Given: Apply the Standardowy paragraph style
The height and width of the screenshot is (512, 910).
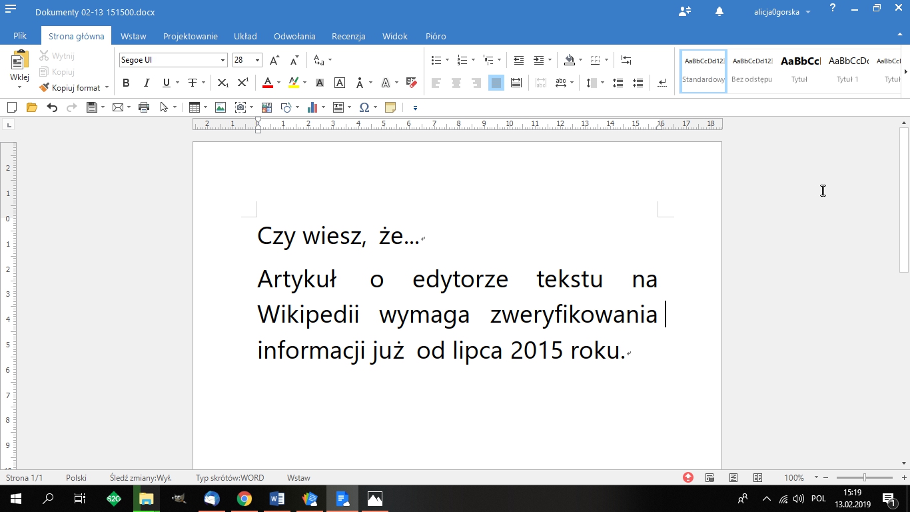Looking at the screenshot, I should (703, 70).
